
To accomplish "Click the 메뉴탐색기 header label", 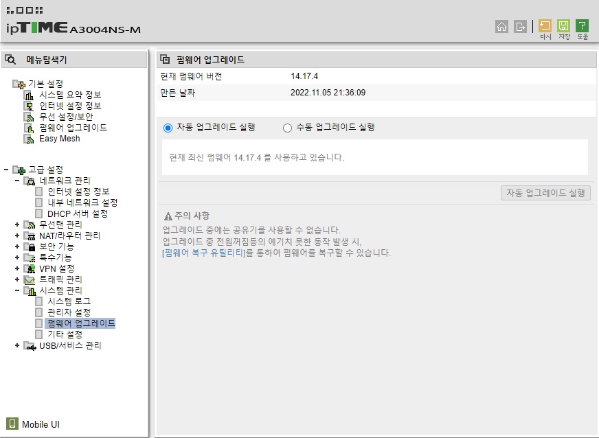I will click(x=47, y=60).
